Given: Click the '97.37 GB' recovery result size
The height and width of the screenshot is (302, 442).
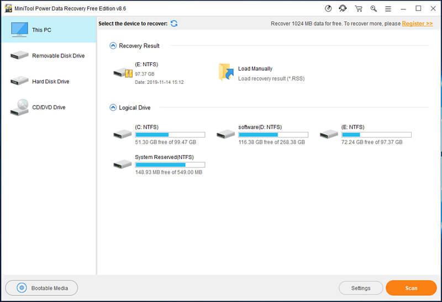Looking at the screenshot, I should 145,74.
